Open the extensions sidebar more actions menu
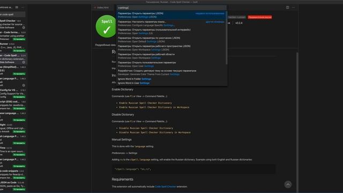Screen dimensions: 343x193 coord(23,7)
